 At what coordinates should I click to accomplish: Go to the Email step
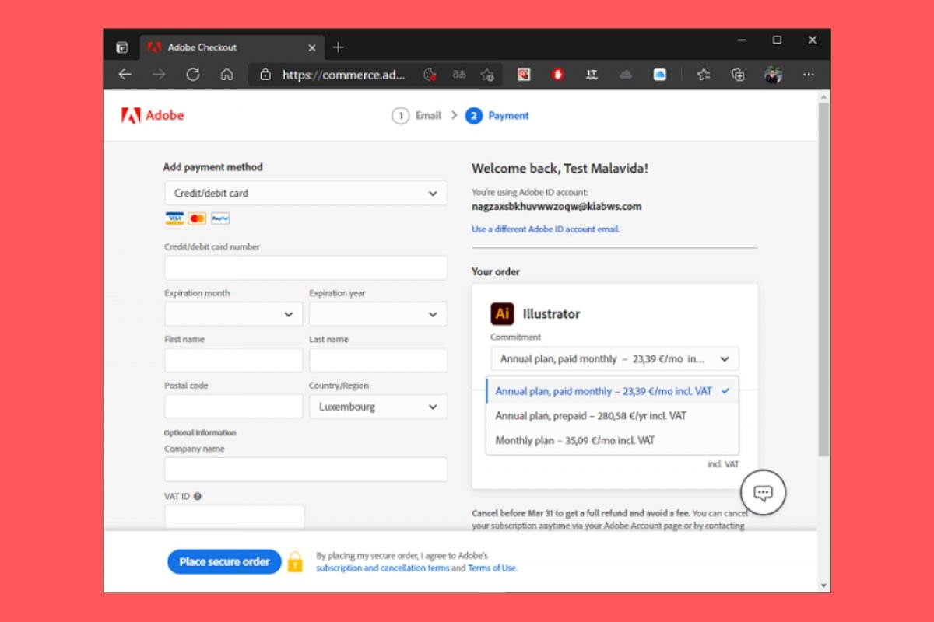click(416, 116)
